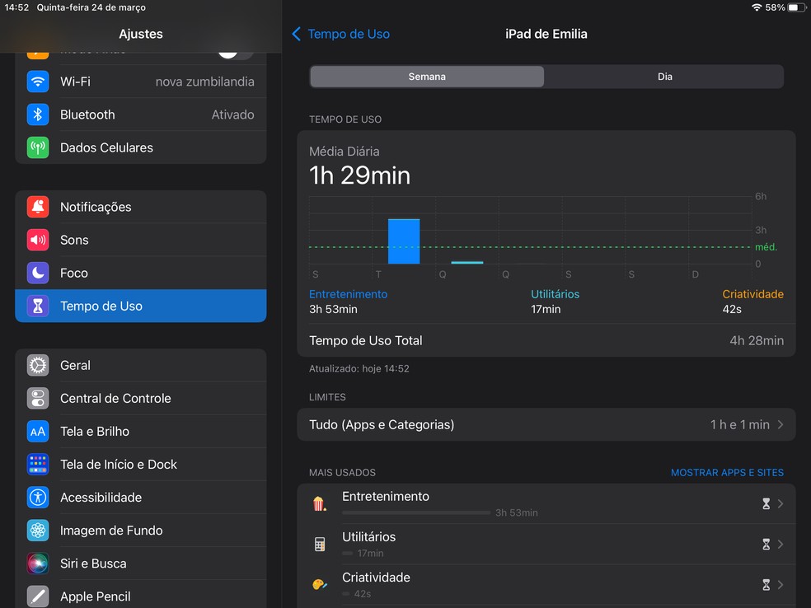Tap the small Wednesday usage bar
Image resolution: width=811 pixels, height=608 pixels.
pos(467,263)
